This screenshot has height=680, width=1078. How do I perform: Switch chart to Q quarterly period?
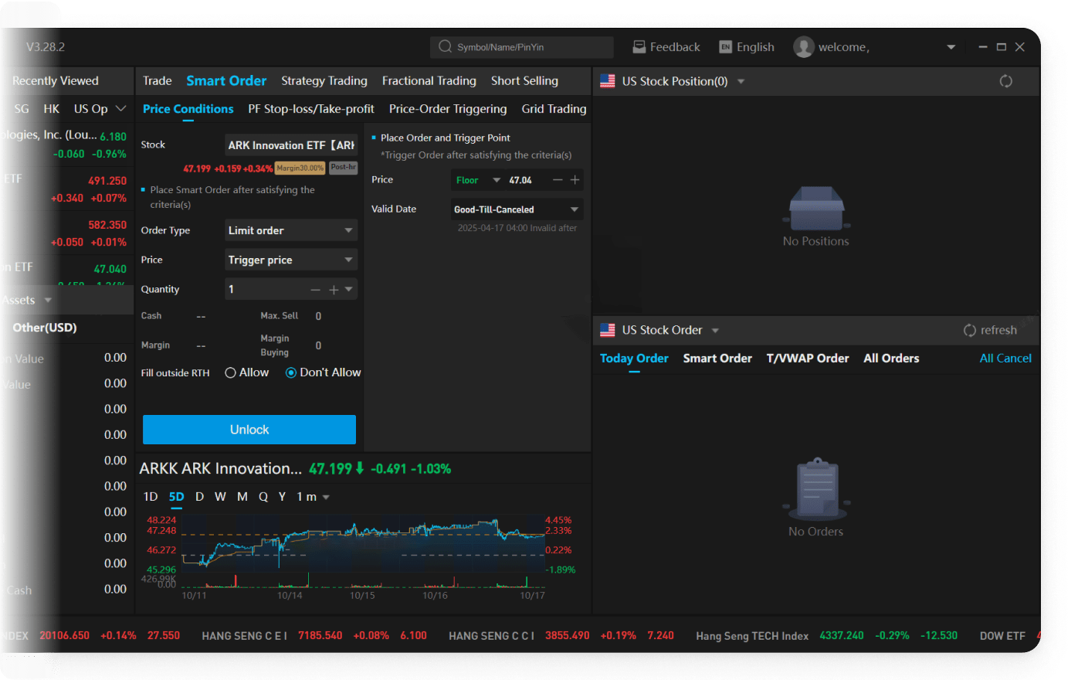[x=263, y=497]
